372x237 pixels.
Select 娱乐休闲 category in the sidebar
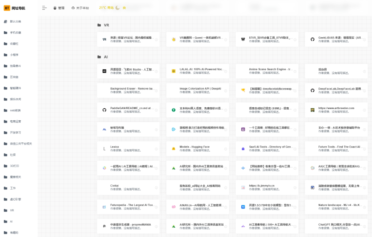tap(16, 99)
